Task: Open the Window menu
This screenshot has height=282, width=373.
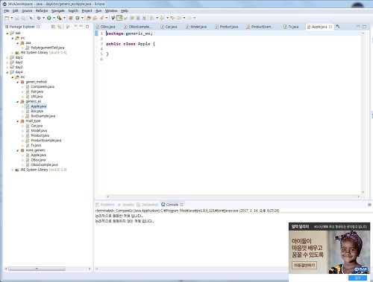Action: (x=111, y=11)
